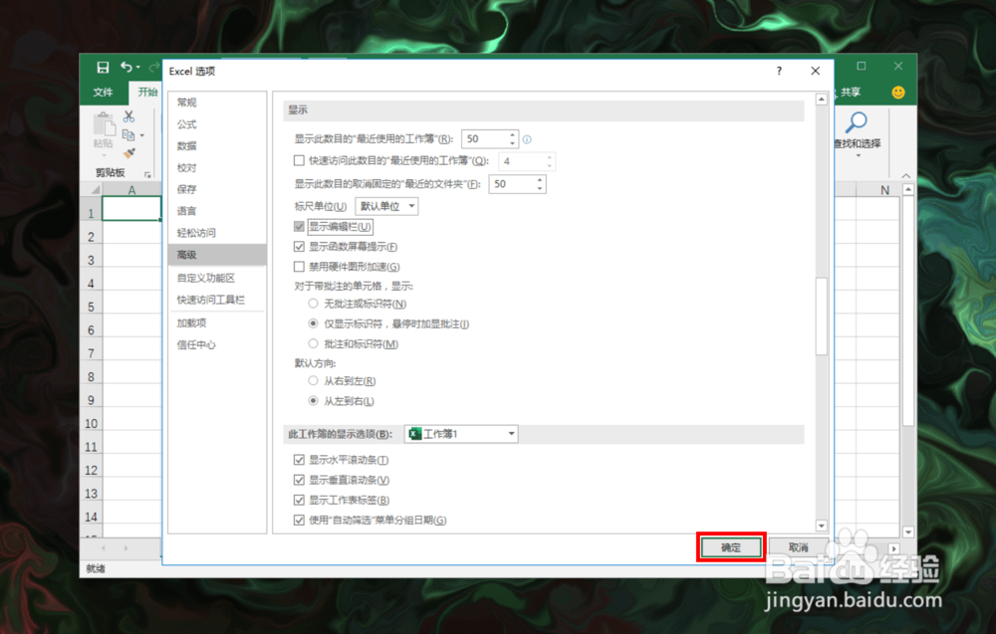996x634 pixels.
Task: Click the recent workbooks count spinner
Action: click(x=512, y=139)
